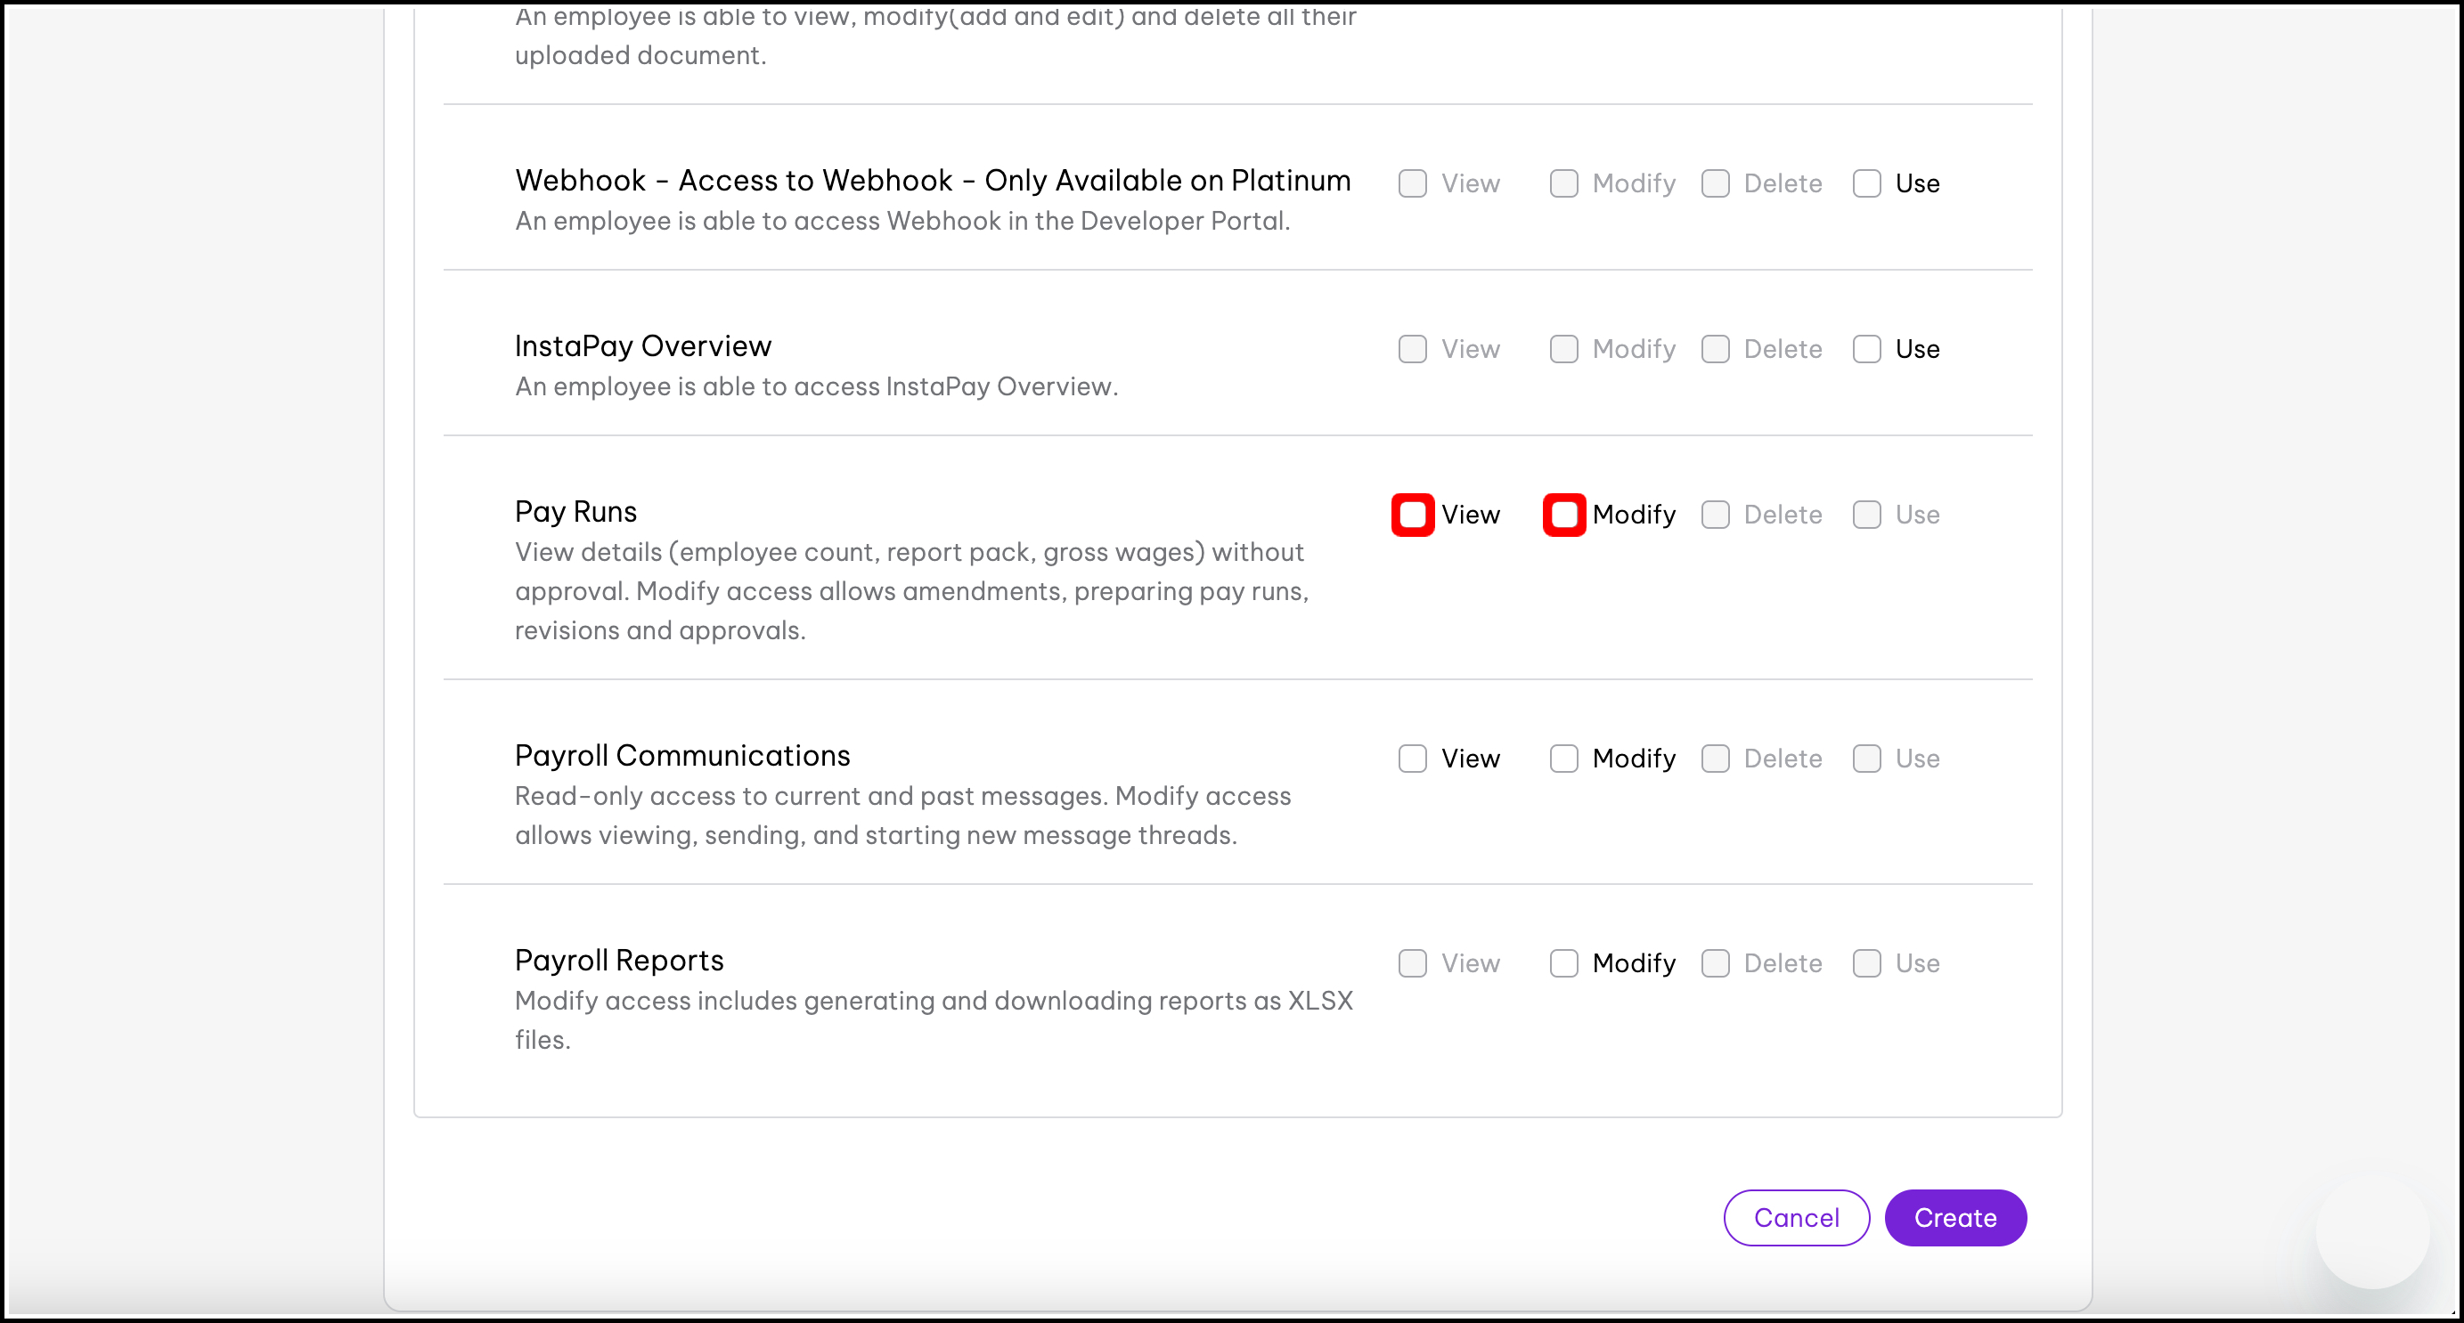Click disabled View checkbox for Payroll Reports
This screenshot has height=1323, width=2464.
tap(1412, 963)
